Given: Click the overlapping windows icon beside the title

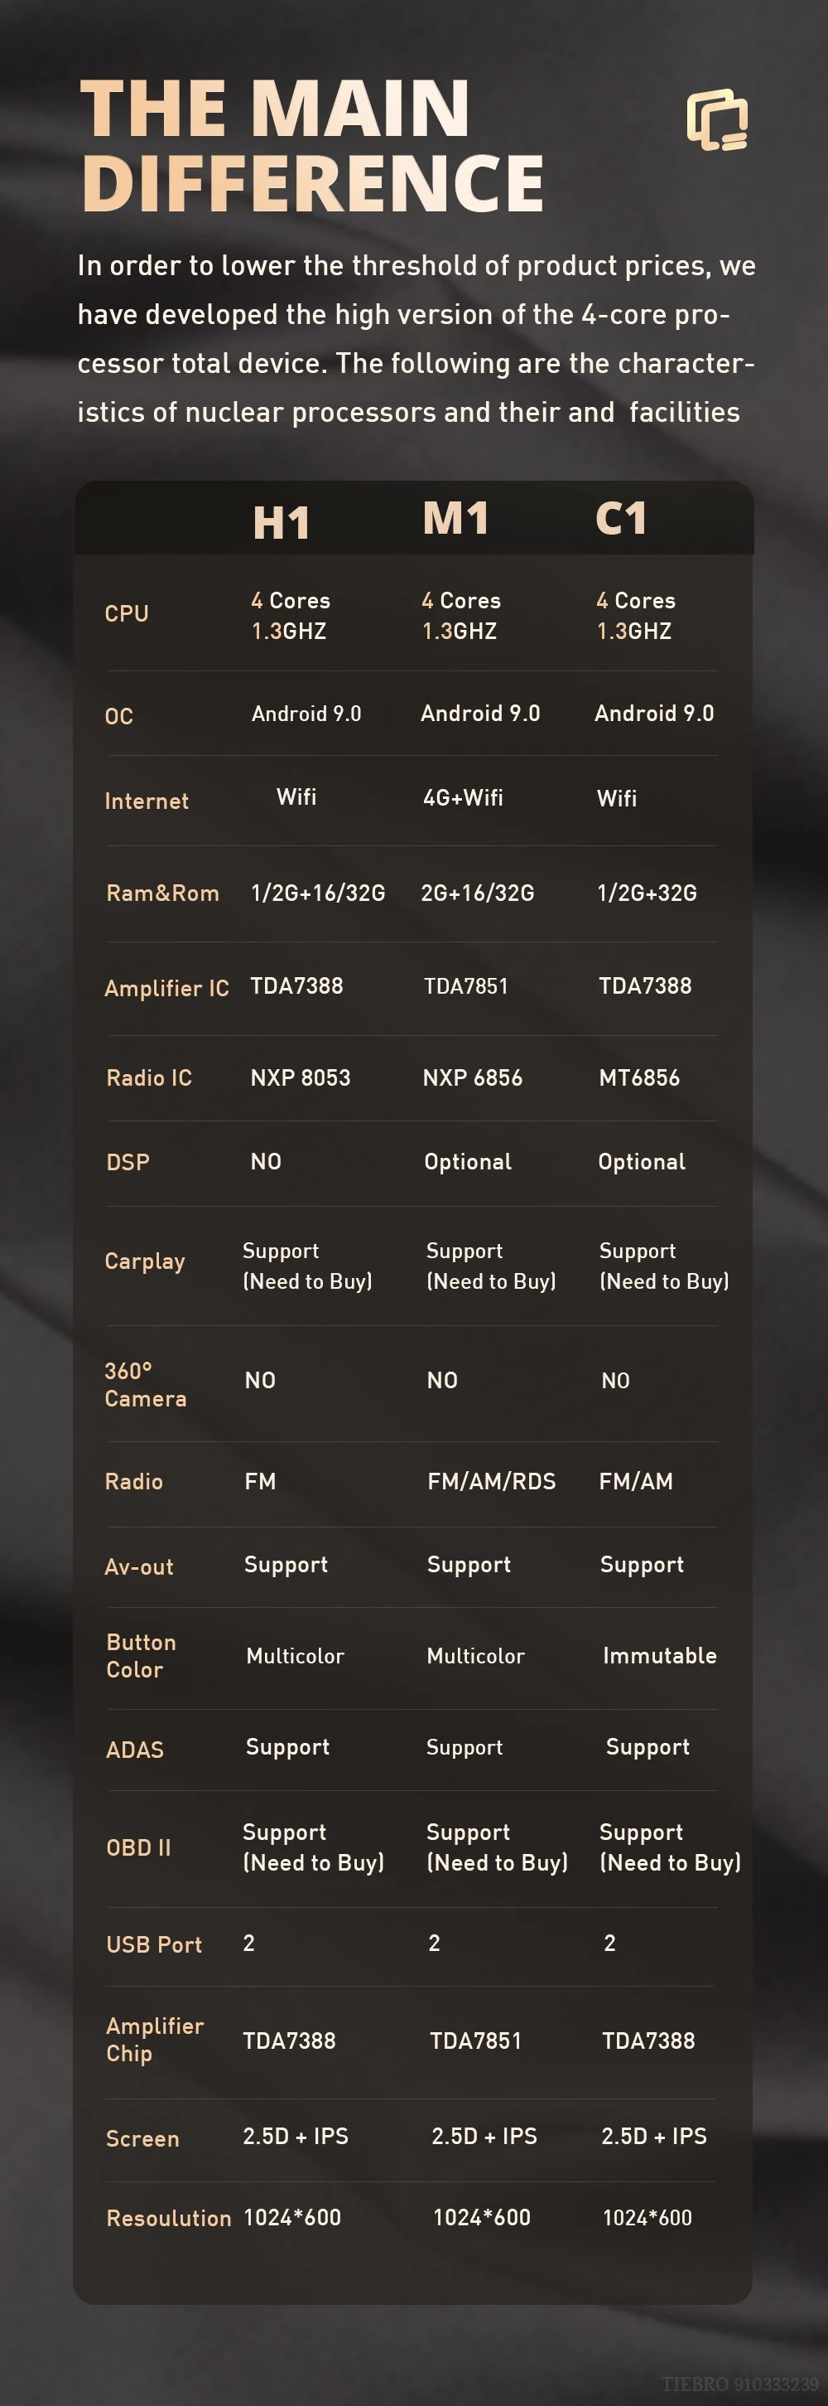Looking at the screenshot, I should (717, 120).
